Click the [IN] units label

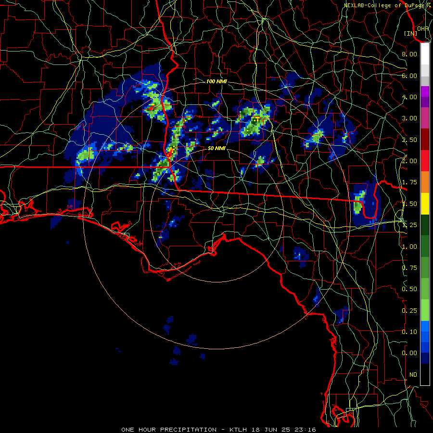tap(411, 33)
